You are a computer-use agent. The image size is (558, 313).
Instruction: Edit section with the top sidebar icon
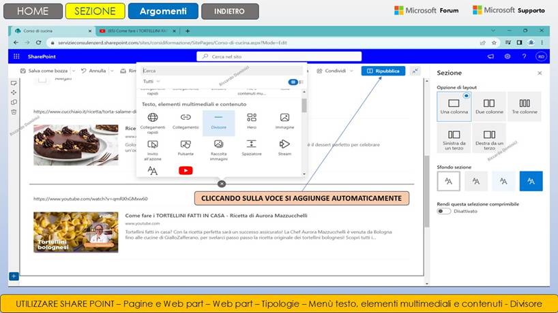point(14,83)
